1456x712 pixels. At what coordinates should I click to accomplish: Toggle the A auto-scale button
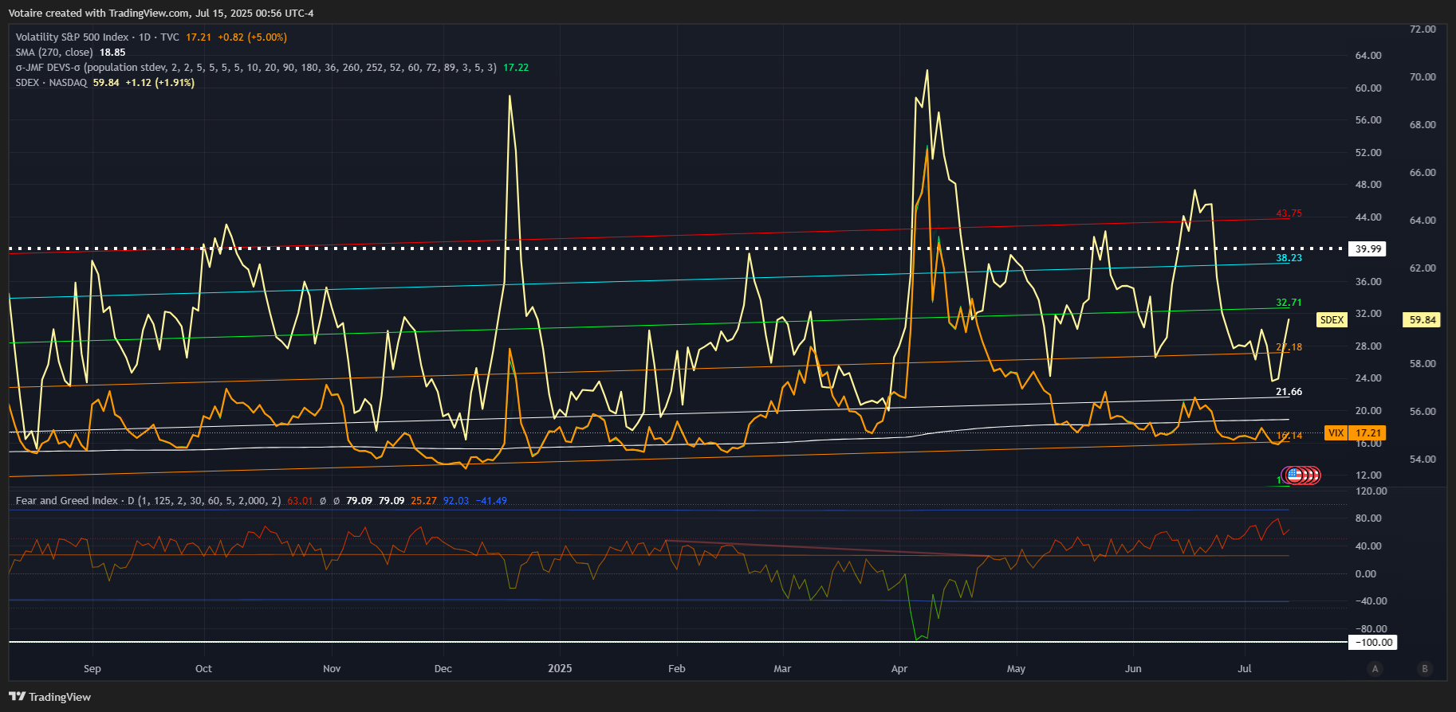1375,669
